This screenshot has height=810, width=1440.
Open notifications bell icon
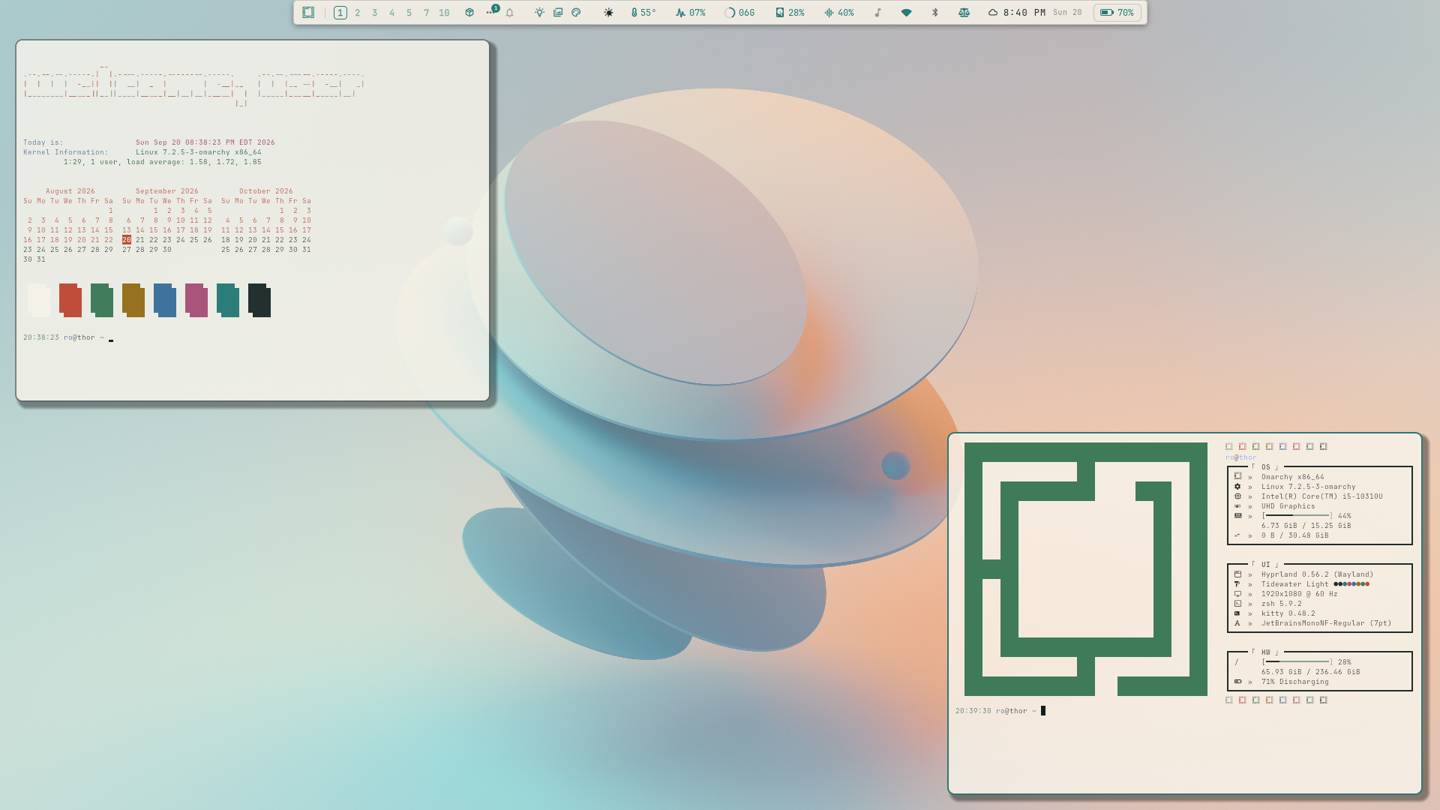(x=510, y=13)
